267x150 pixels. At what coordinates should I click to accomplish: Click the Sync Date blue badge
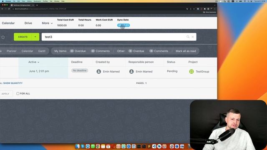tap(123, 25)
